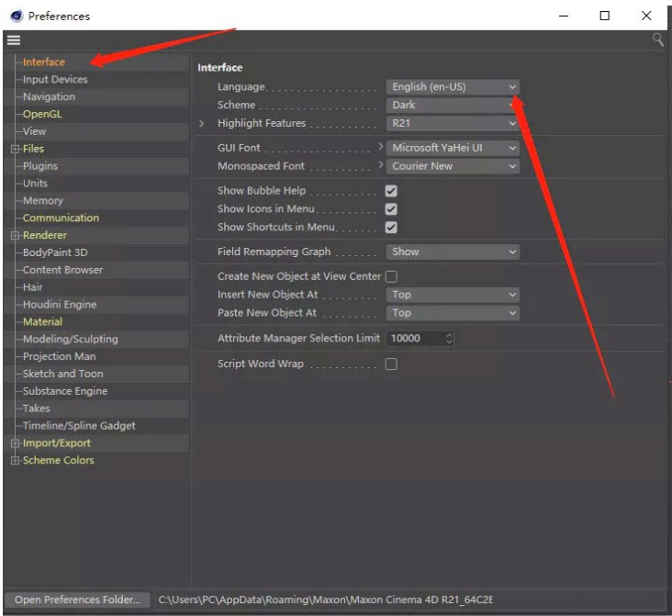Select OpenGL in the preferences list
The image size is (672, 616).
click(42, 114)
